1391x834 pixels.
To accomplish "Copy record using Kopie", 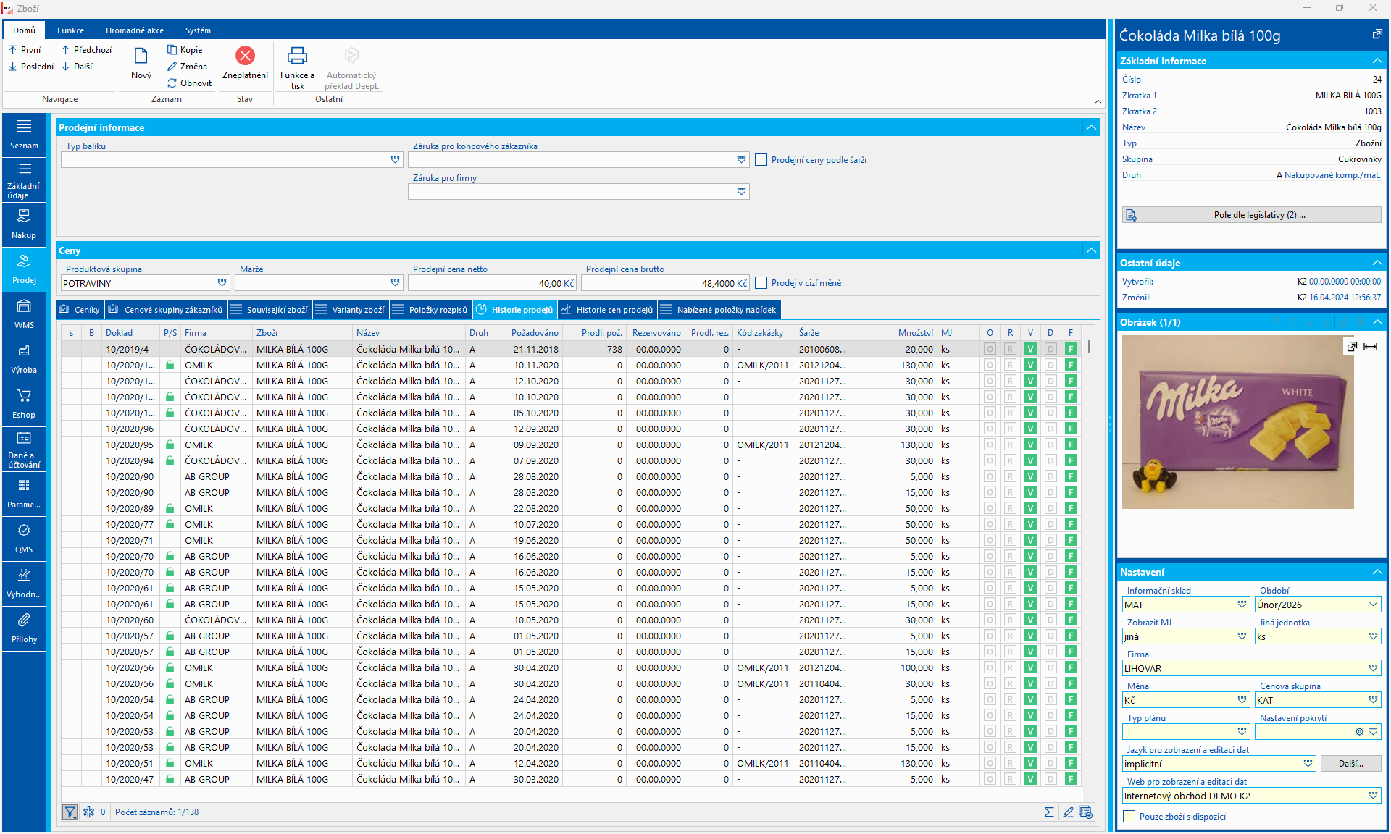I will (185, 50).
